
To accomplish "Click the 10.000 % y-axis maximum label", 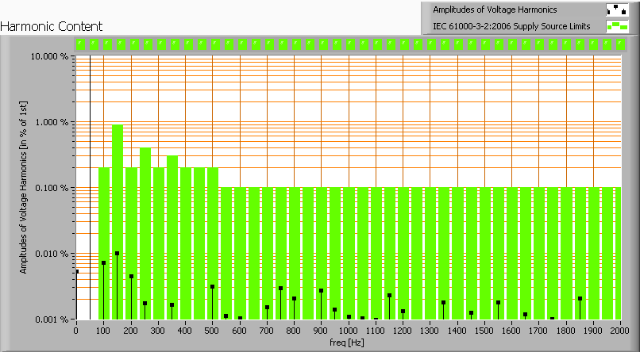I will click(x=50, y=56).
